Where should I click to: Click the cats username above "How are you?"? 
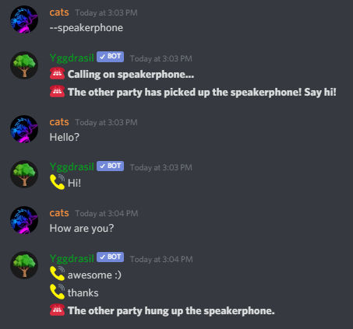[x=59, y=213]
